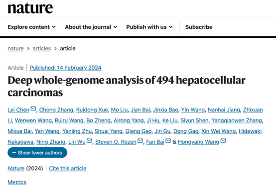
Task: Open the Metrics link
Action: tap(17, 182)
